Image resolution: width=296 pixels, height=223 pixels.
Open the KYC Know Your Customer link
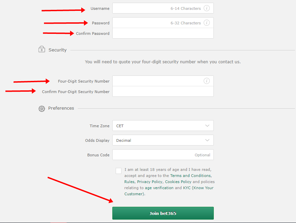[x=169, y=191]
